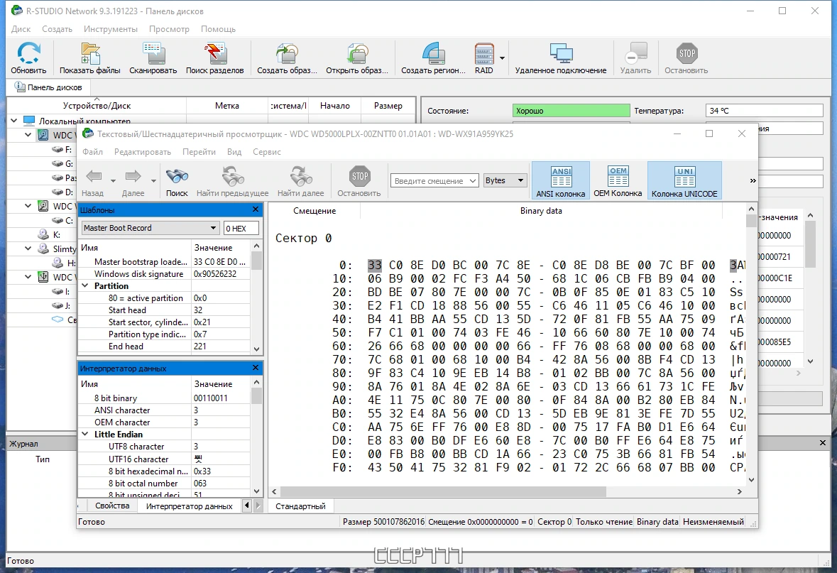Screen dimensions: 837x573
Task: Collapse the Little Endian group
Action: tap(85, 434)
